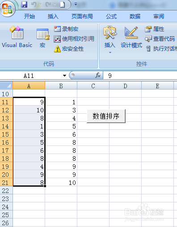
Task: Open the 公式 tab
Action: (x=111, y=16)
